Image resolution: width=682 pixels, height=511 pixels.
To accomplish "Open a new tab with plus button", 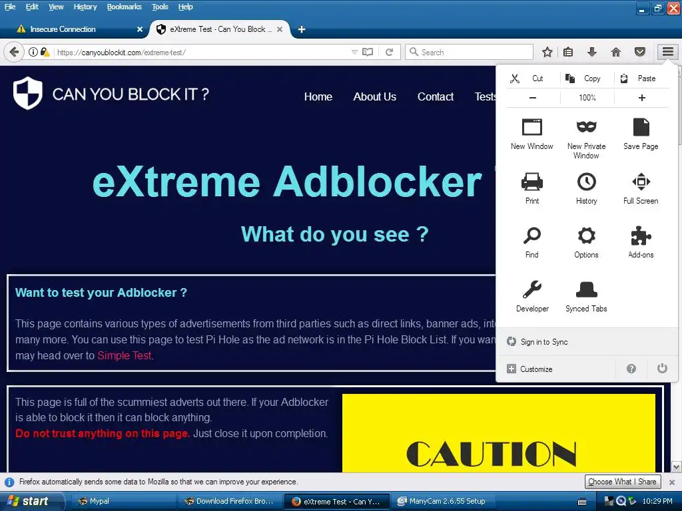I will click(302, 29).
